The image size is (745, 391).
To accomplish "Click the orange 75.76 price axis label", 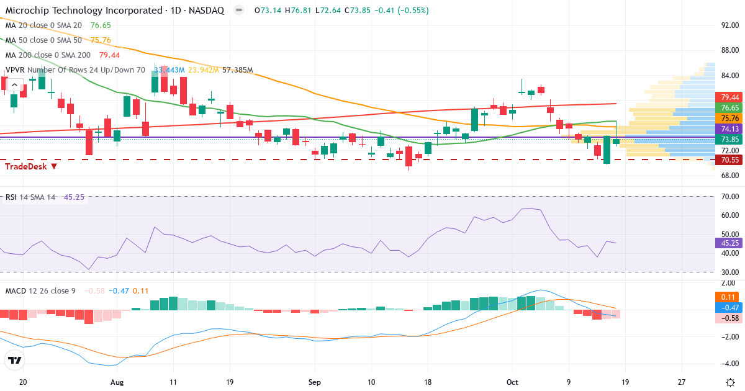I will pos(729,118).
